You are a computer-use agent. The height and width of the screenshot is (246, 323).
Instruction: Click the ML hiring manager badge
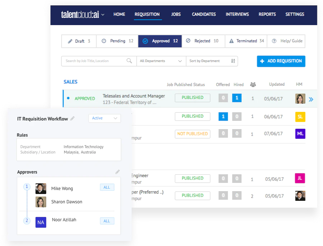click(300, 134)
